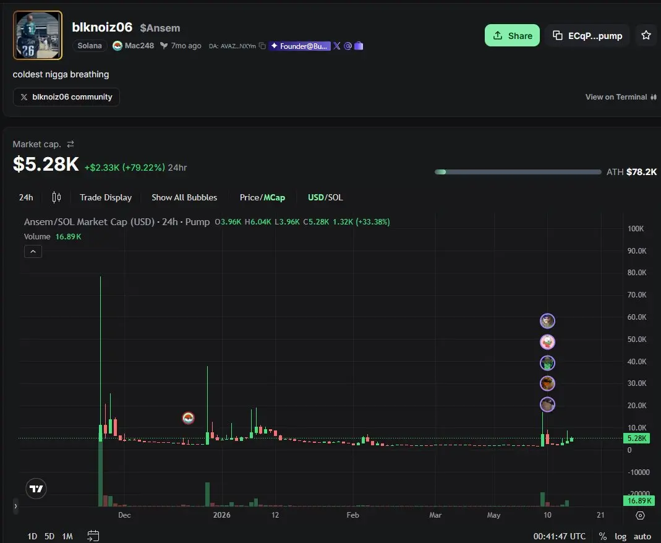Click the pink-ringed trader bubble on the chart
Screen dimensions: 661x543
coord(547,342)
